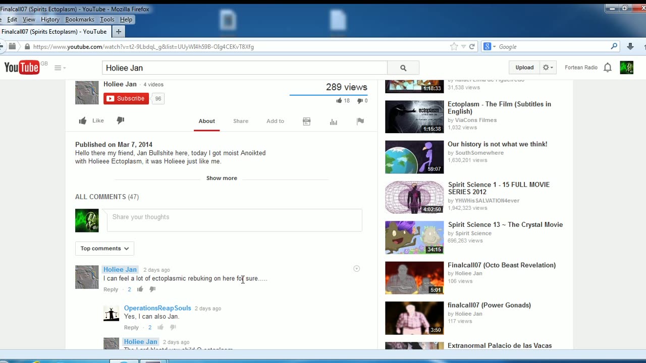646x363 pixels.
Task: Click magnifier in the Firefox search bar
Action: click(x=614, y=46)
